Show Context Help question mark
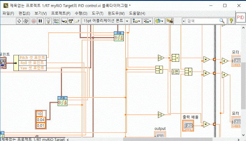This screenshot has width=246, height=141. click(x=231, y=21)
